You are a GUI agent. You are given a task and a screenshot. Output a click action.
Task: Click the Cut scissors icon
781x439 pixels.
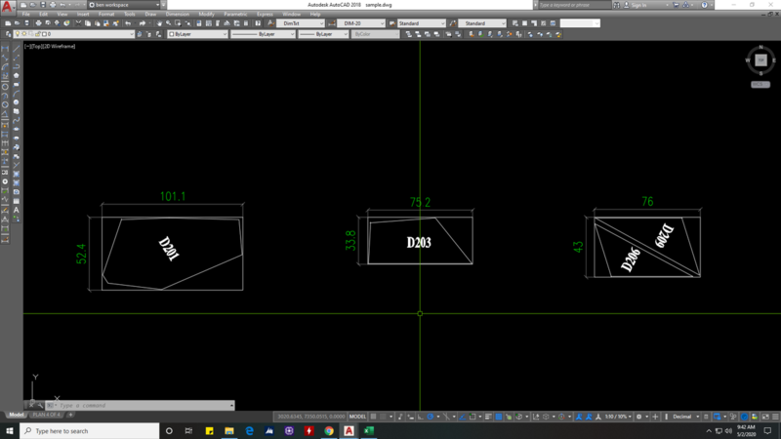click(78, 23)
